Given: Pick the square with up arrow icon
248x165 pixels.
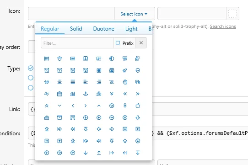Looking at the screenshot, I should 59,141.
